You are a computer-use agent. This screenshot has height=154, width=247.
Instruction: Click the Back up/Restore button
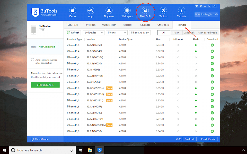pyautogui.click(x=45, y=85)
